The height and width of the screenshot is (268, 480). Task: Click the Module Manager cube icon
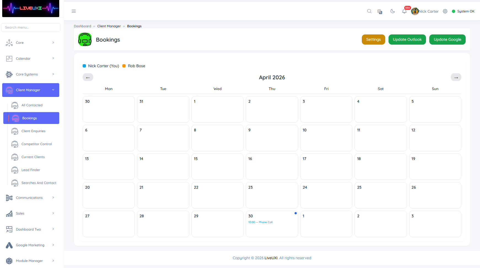[9, 261]
